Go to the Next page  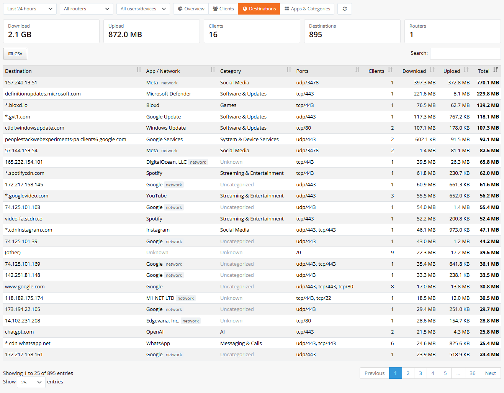click(x=490, y=373)
